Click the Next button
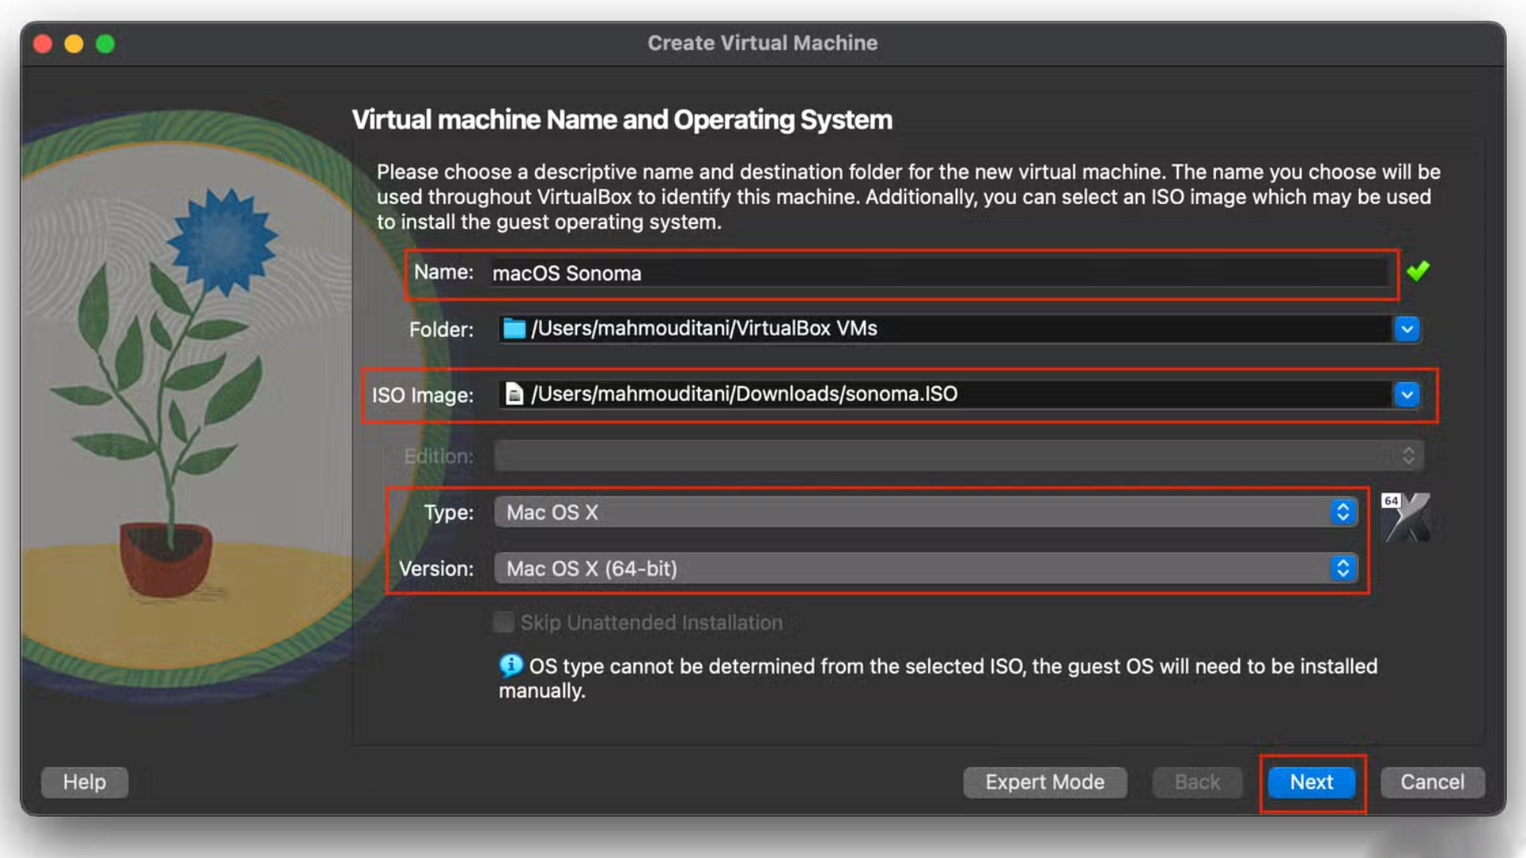This screenshot has height=858, width=1526. (x=1311, y=783)
